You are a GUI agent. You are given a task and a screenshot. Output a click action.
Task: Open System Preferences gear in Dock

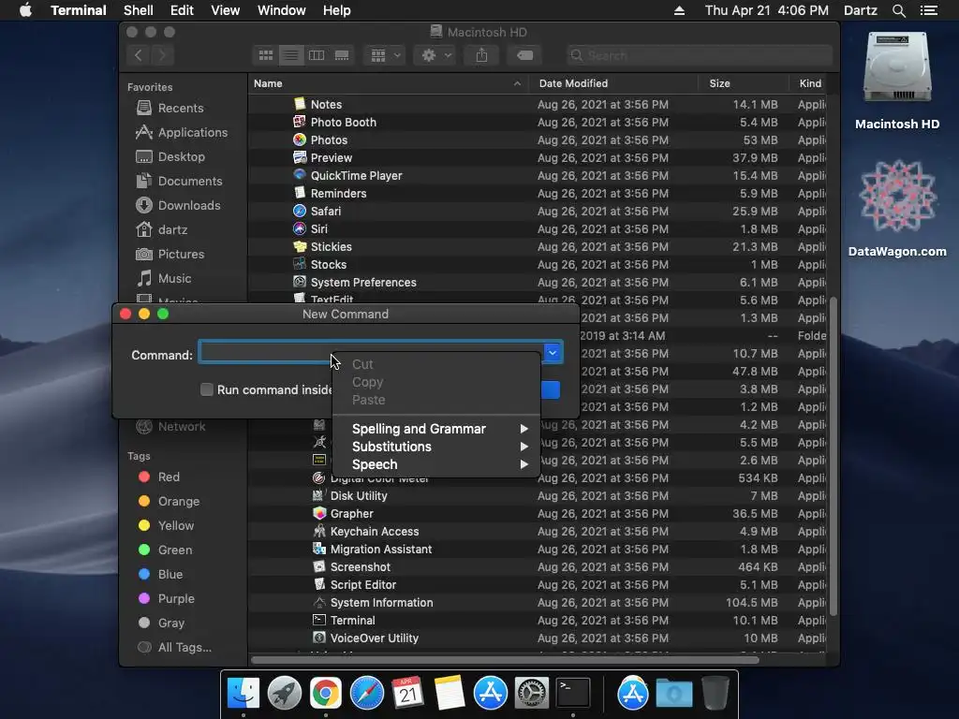(532, 694)
